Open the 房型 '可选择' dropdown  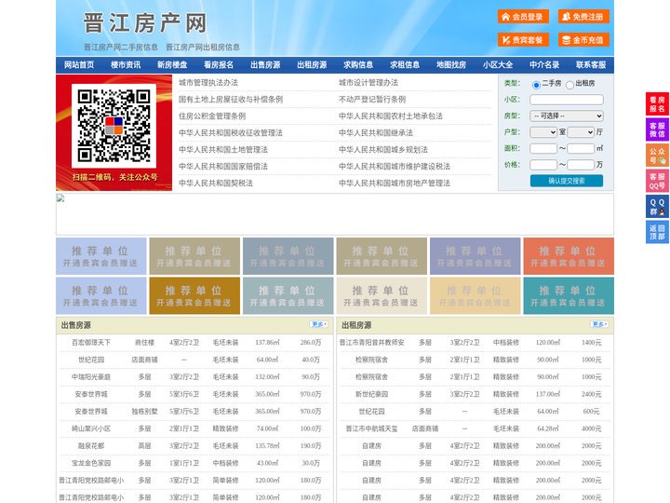pyautogui.click(x=567, y=116)
